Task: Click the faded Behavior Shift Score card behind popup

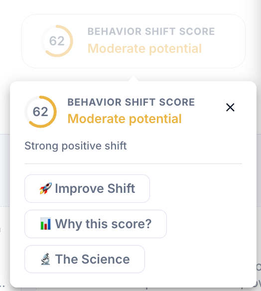Action: (x=133, y=41)
